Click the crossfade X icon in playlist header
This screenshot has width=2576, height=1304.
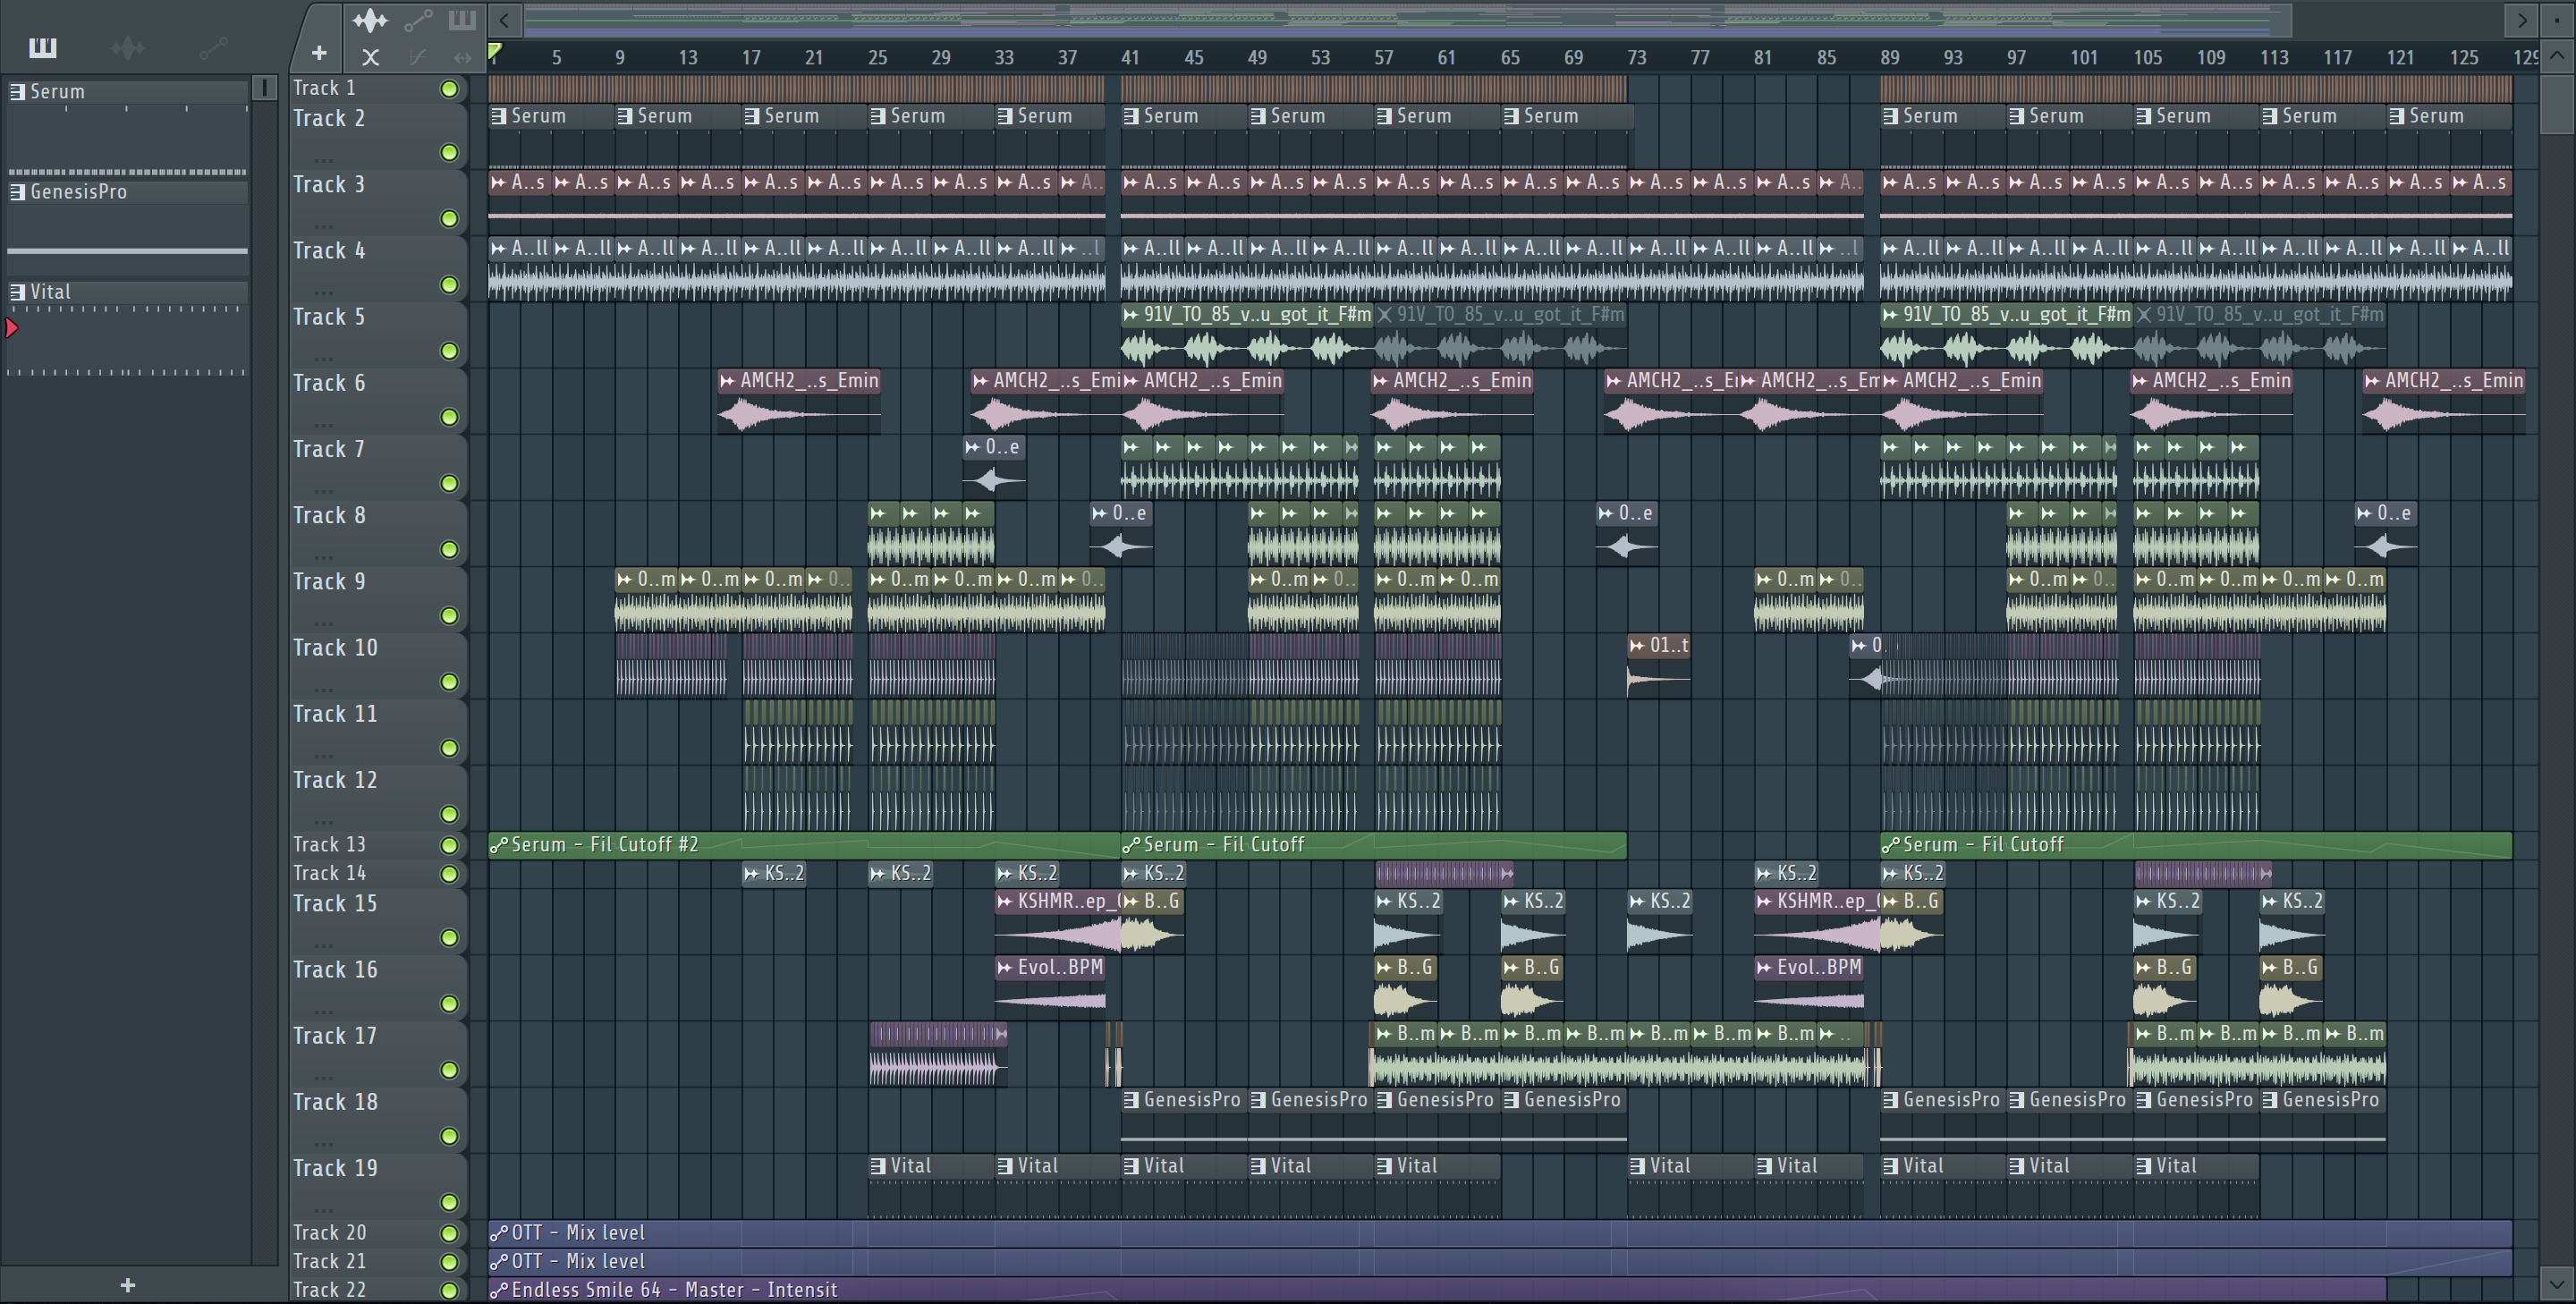point(370,57)
